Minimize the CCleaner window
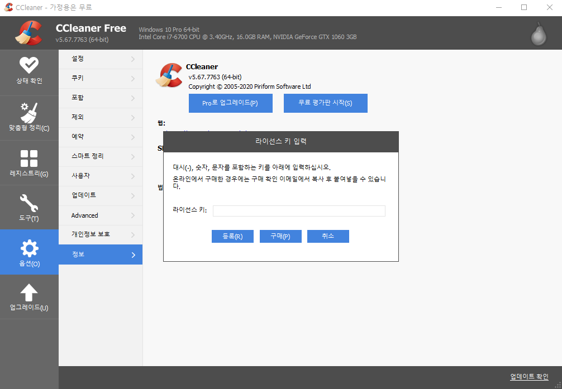This screenshot has height=389, width=562. 498,7
